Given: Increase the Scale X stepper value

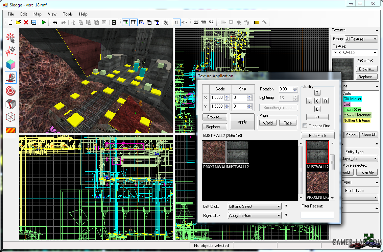Looking at the screenshot, I should (x=227, y=96).
